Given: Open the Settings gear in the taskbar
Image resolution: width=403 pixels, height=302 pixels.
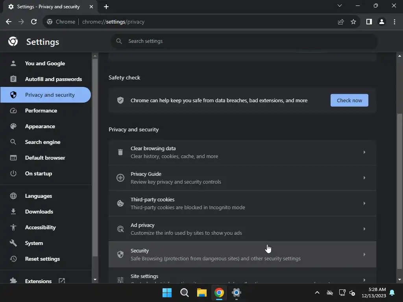Looking at the screenshot, I should 237,293.
